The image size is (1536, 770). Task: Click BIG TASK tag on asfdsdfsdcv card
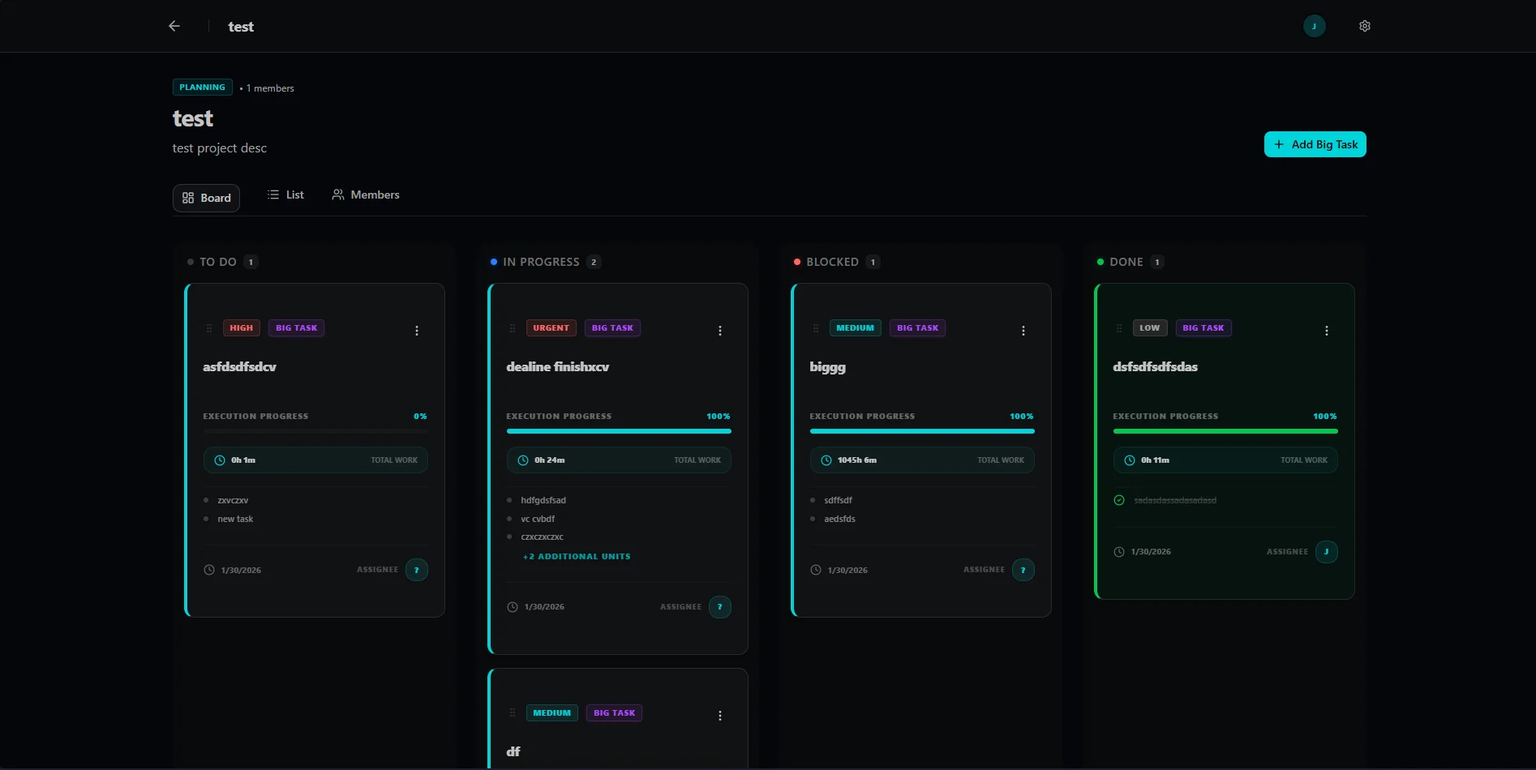pyautogui.click(x=297, y=328)
